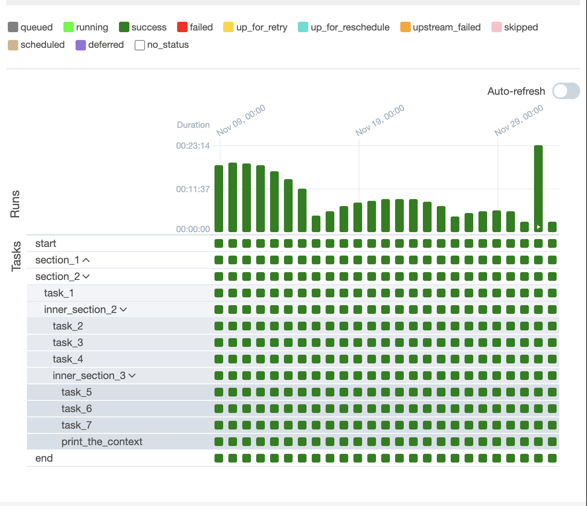Select the print_the_context task name
Screen dimensions: 587x506
click(x=103, y=441)
